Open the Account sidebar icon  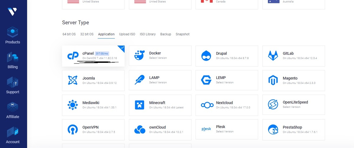pos(13,132)
